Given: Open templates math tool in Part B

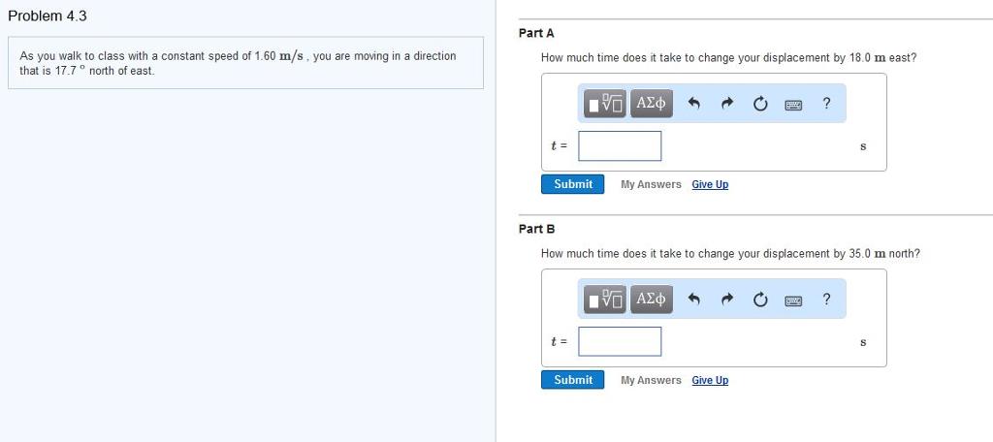Looking at the screenshot, I should click(x=605, y=299).
